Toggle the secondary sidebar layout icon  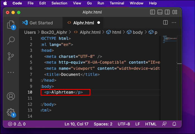167,12
